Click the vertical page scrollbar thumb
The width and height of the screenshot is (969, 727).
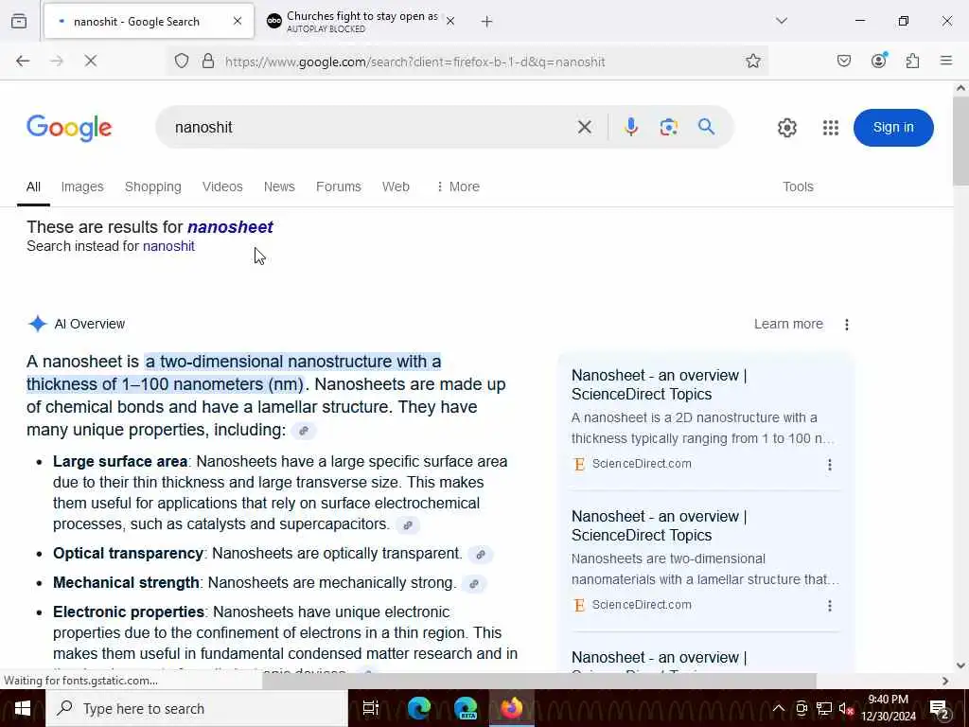pyautogui.click(x=960, y=141)
